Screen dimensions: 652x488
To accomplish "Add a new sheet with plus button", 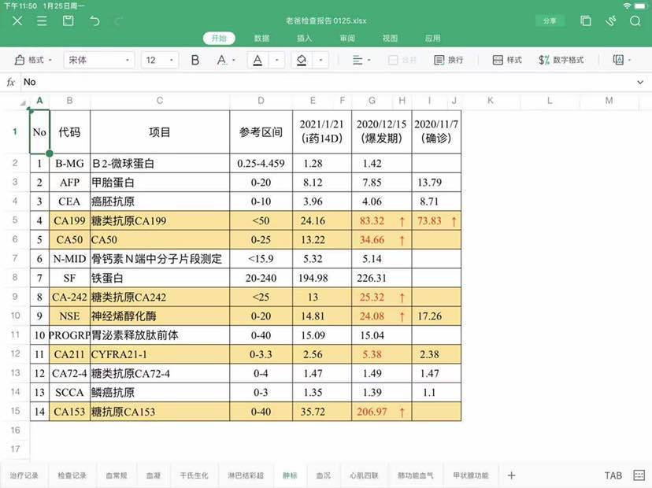I will pyautogui.click(x=511, y=475).
